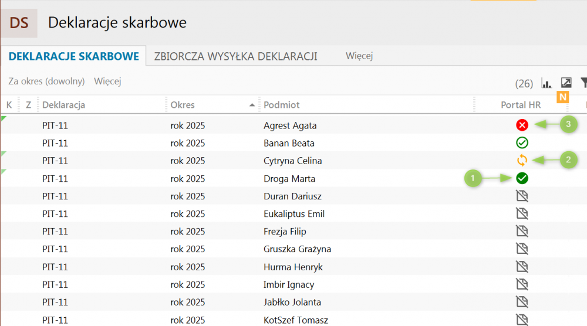The height and width of the screenshot is (326, 587).
Task: Open the Za okres (dowolny) period filter
Action: (x=46, y=81)
